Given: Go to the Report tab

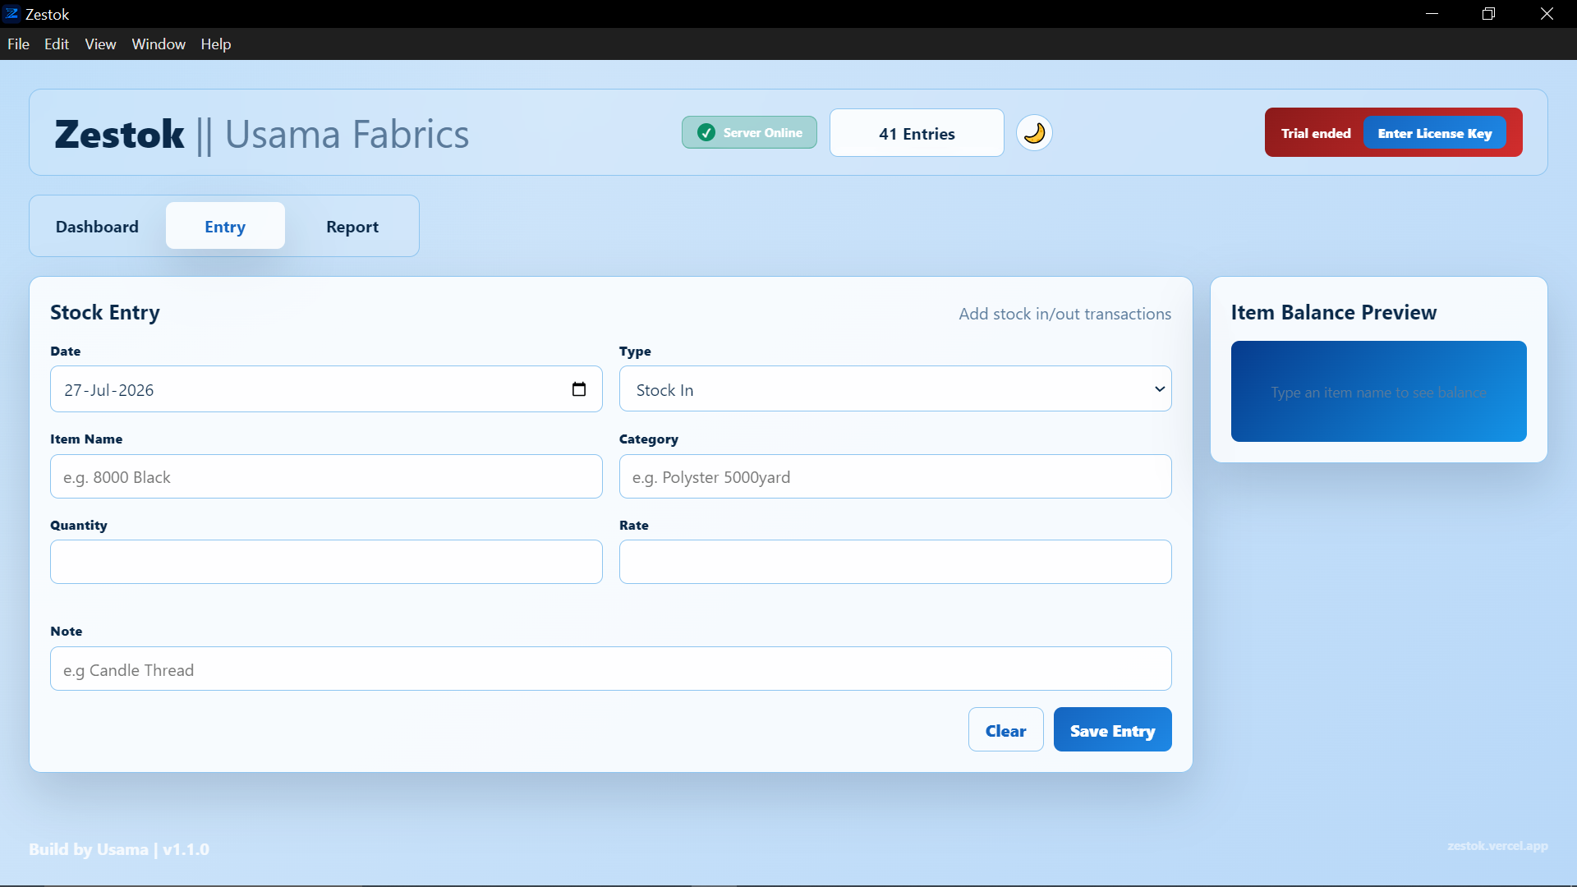Looking at the screenshot, I should pos(352,227).
